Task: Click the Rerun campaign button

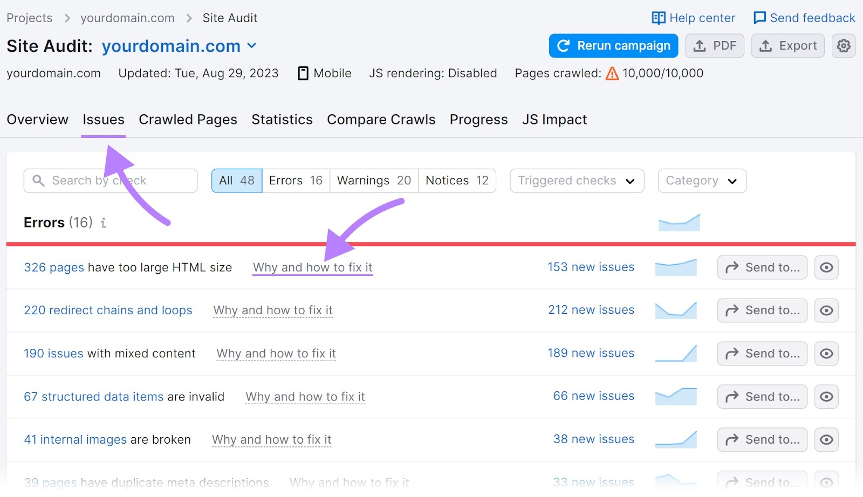Action: click(613, 46)
